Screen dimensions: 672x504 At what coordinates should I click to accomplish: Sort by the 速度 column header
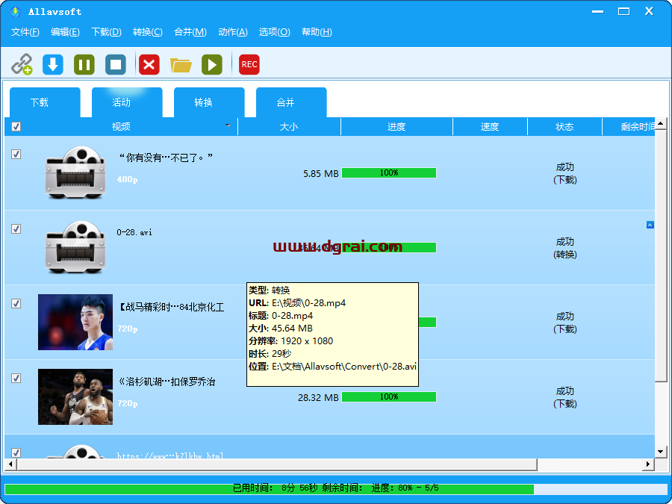(x=490, y=126)
